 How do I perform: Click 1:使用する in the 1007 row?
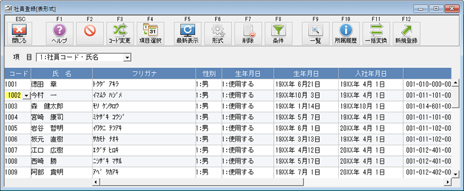247,150
